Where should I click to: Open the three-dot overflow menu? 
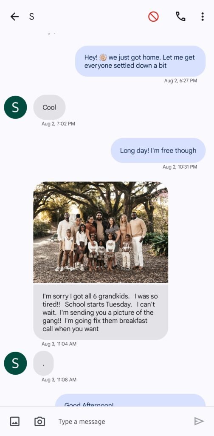click(x=203, y=17)
